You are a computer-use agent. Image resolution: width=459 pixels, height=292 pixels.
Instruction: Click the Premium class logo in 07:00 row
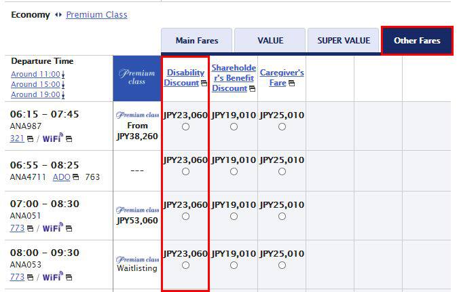[137, 210]
